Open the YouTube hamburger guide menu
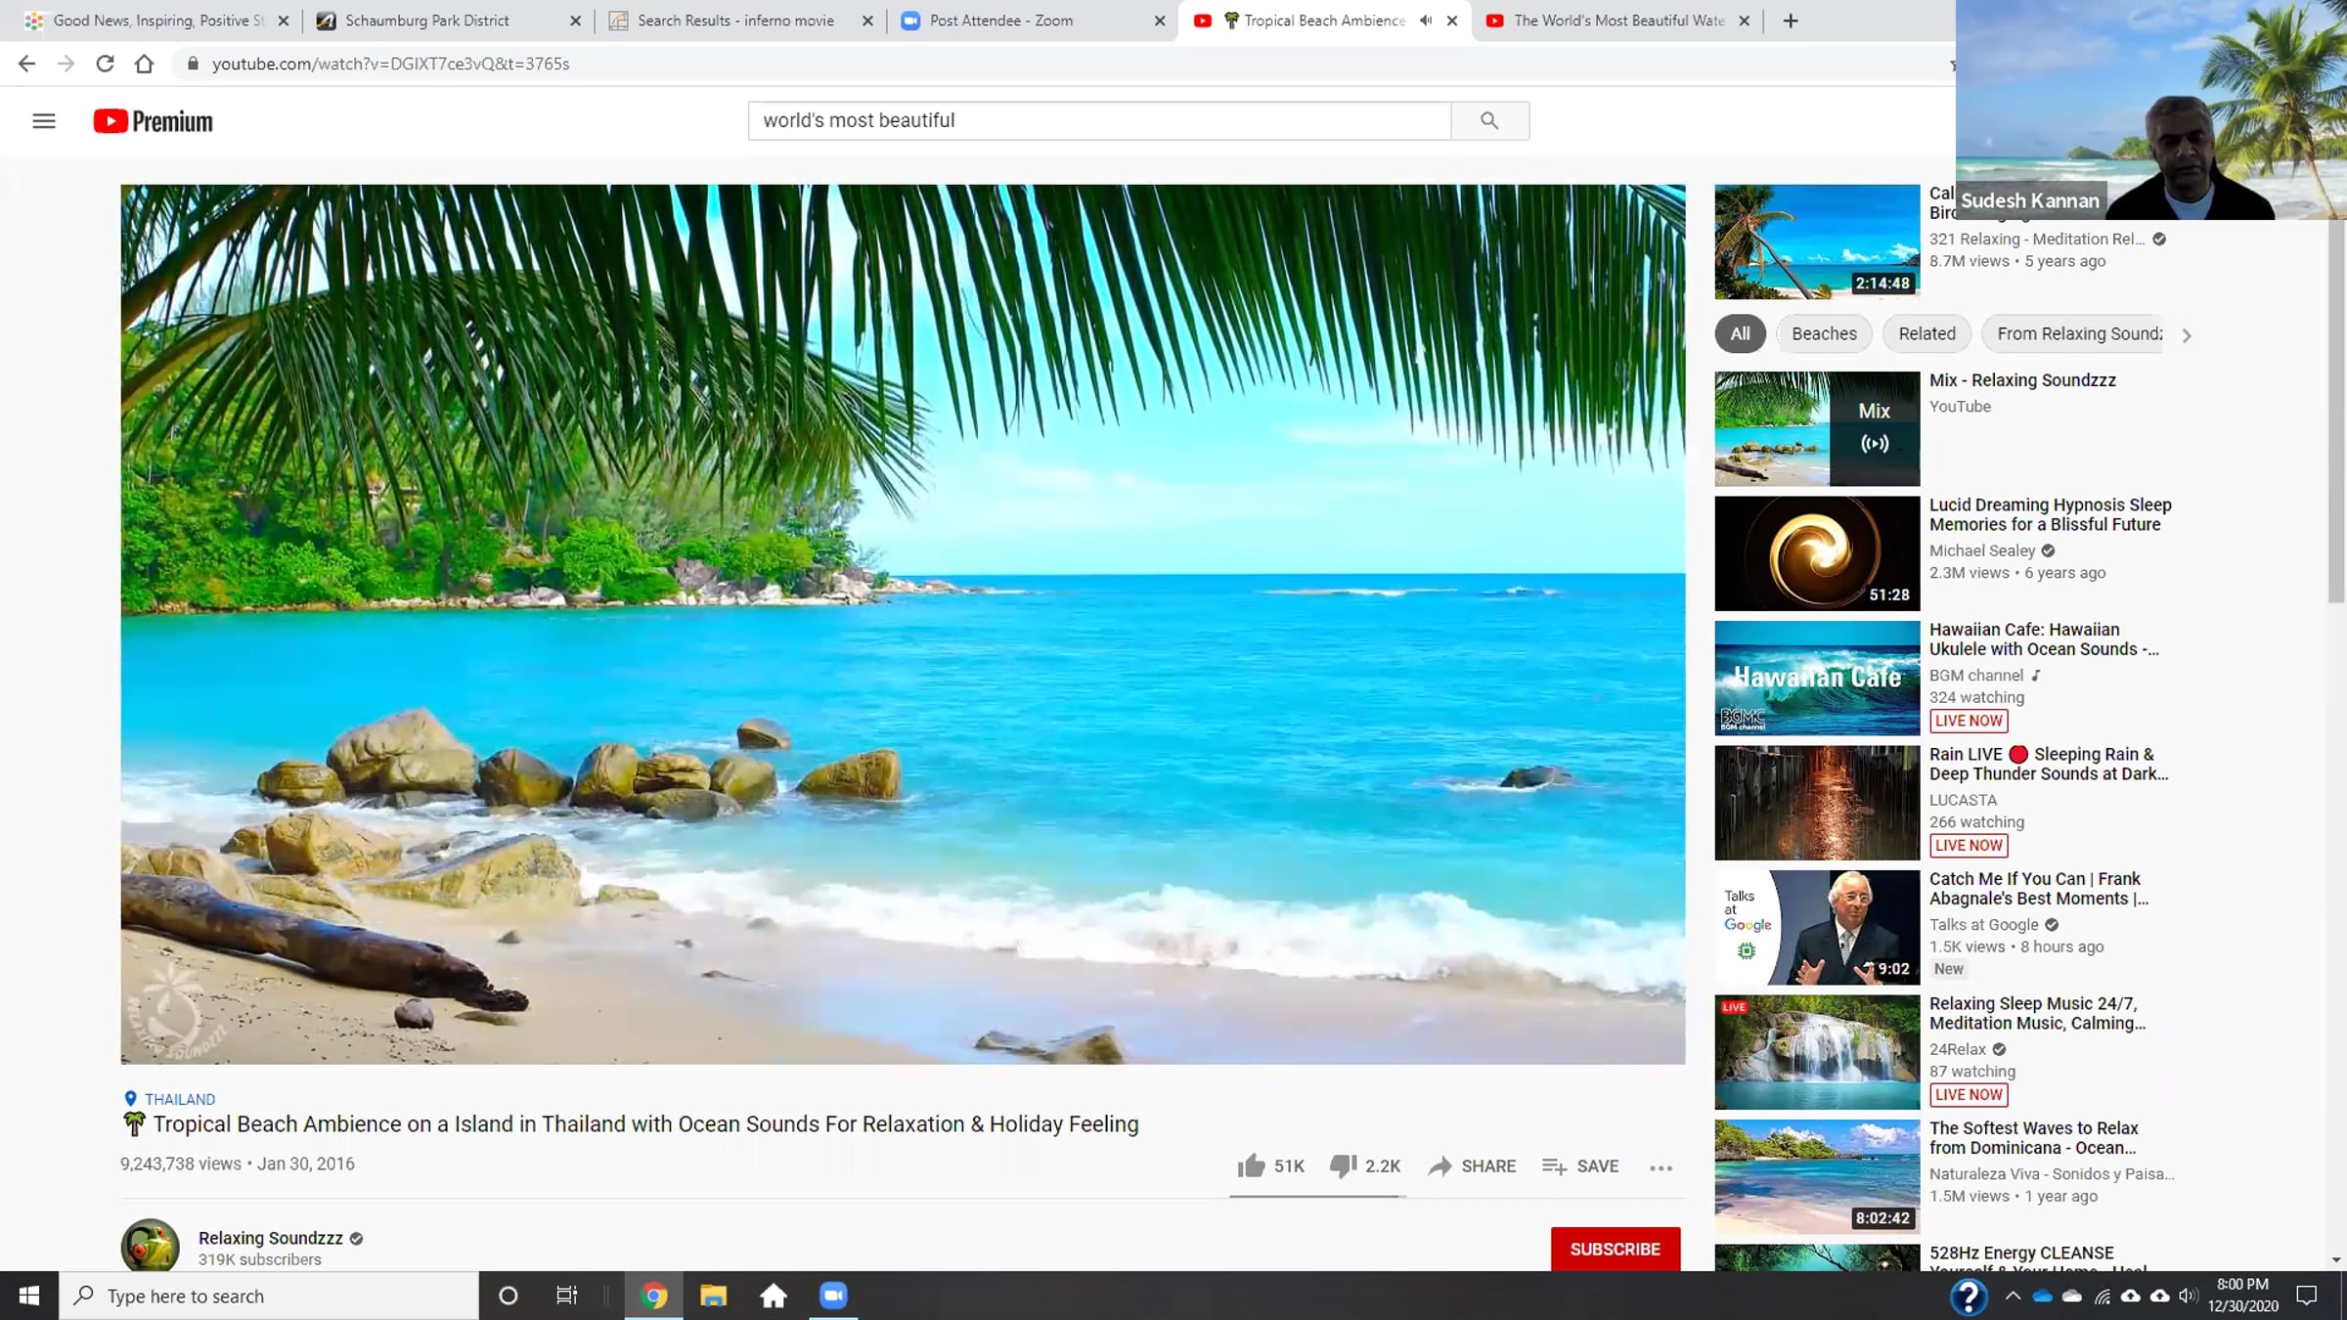The width and height of the screenshot is (2347, 1320). [x=44, y=121]
